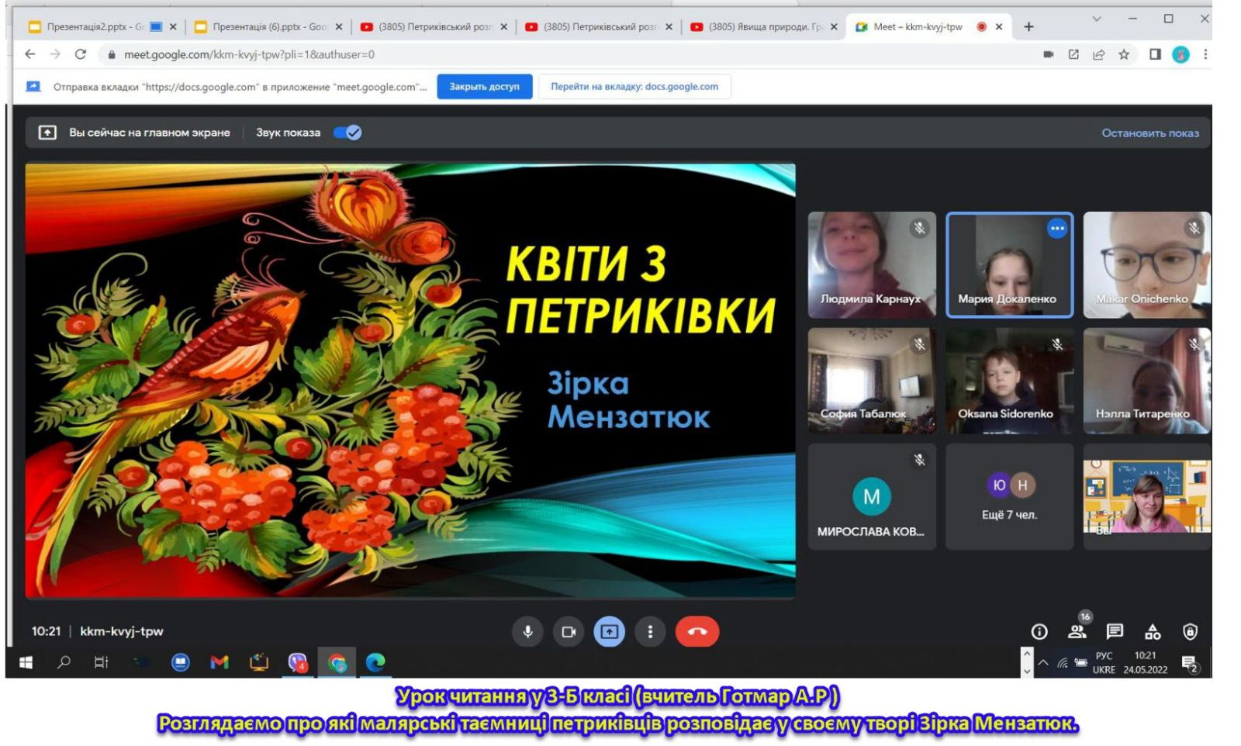This screenshot has height=746, width=1241.
Task: Click Остановить показ link
Action: 1149,133
